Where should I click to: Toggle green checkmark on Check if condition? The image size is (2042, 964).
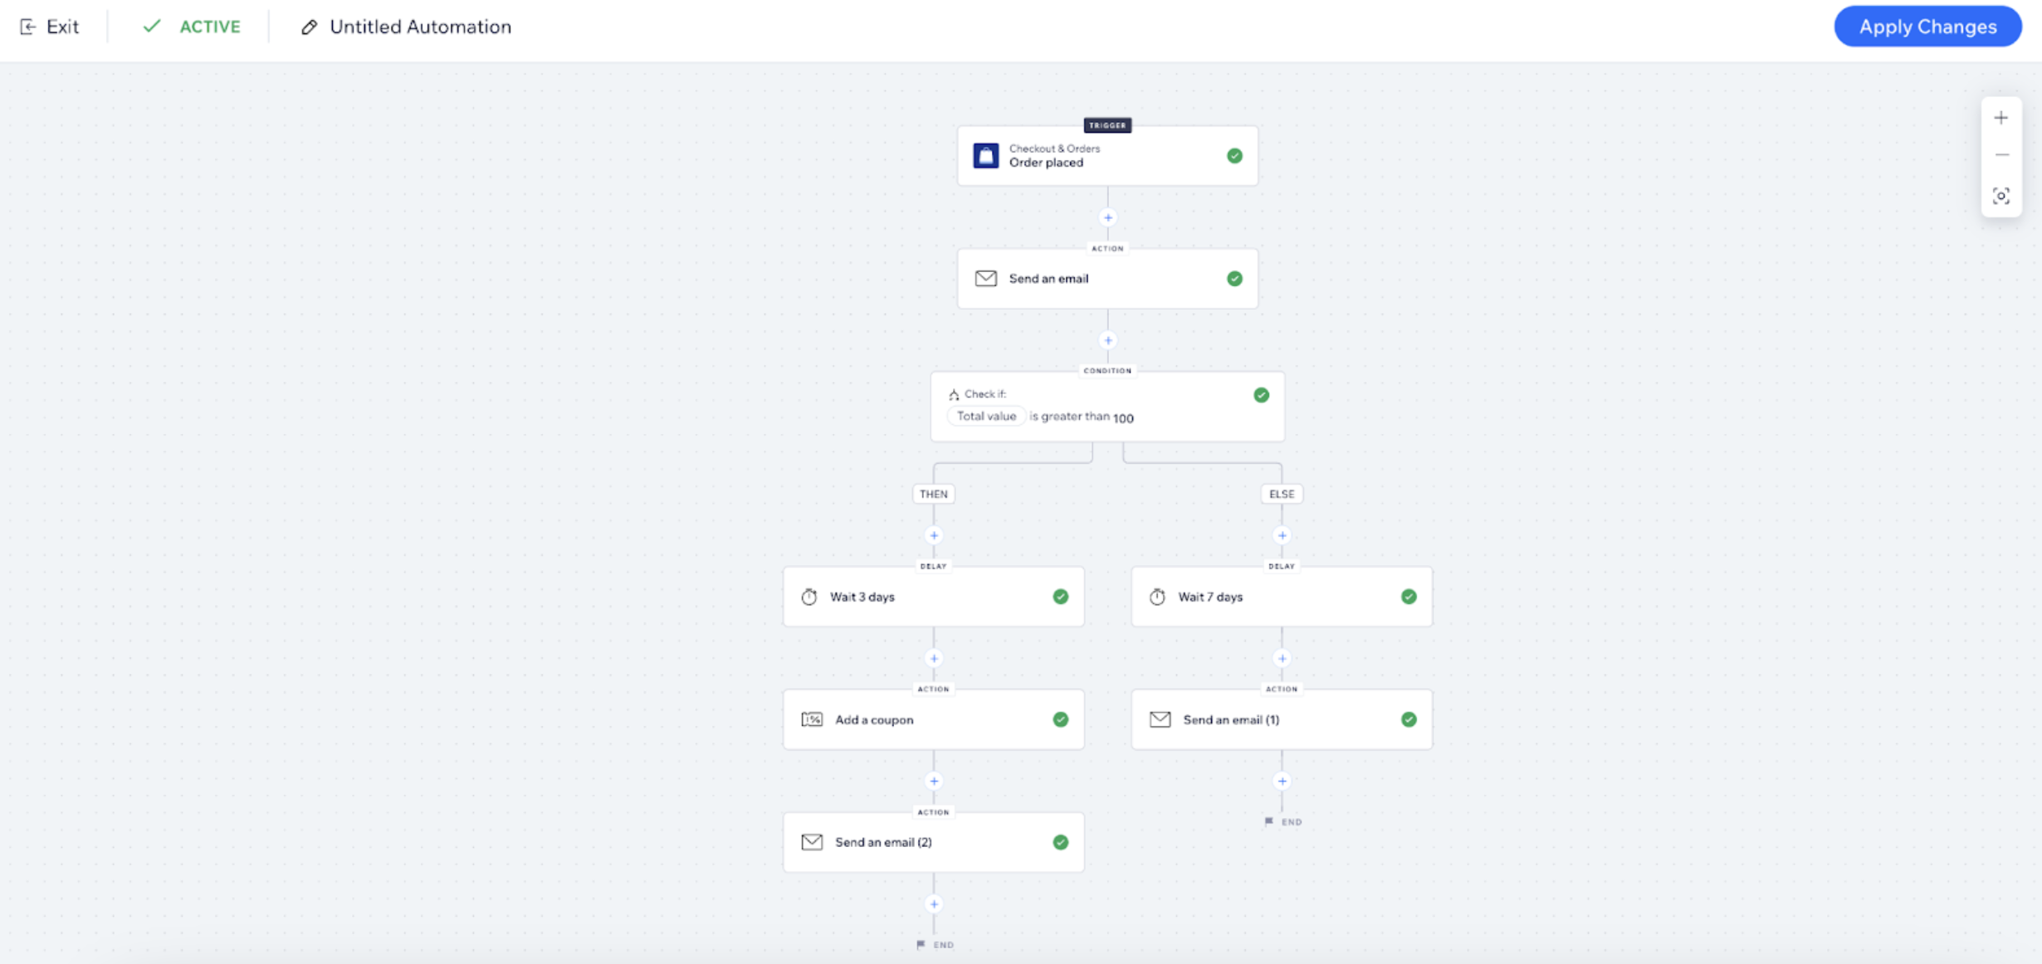click(1261, 394)
